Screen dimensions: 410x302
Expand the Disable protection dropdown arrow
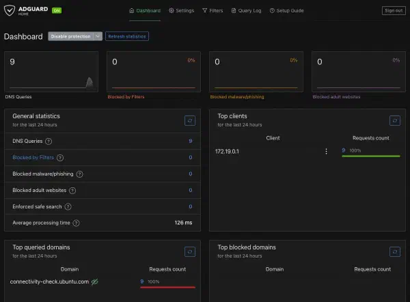tap(98, 36)
